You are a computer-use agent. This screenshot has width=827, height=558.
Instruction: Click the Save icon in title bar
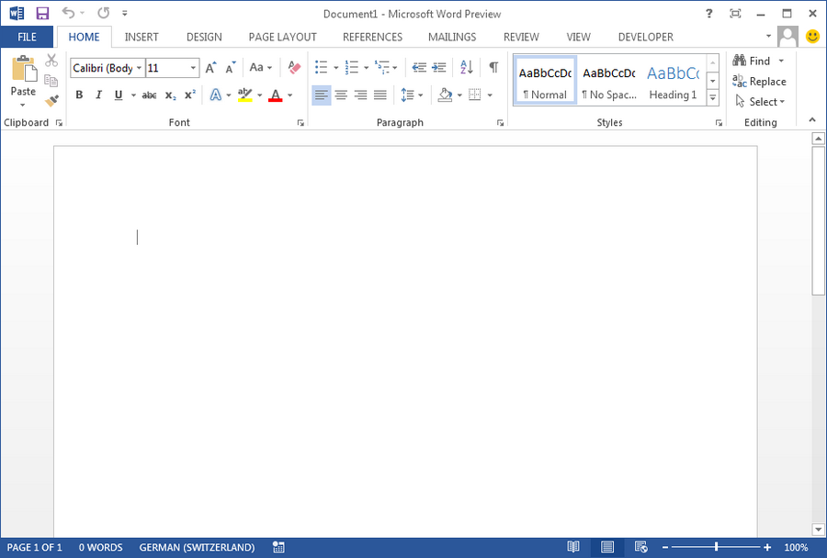[42, 13]
